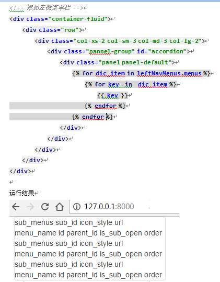Click the misspelled 'pannel-group' text

[110, 52]
